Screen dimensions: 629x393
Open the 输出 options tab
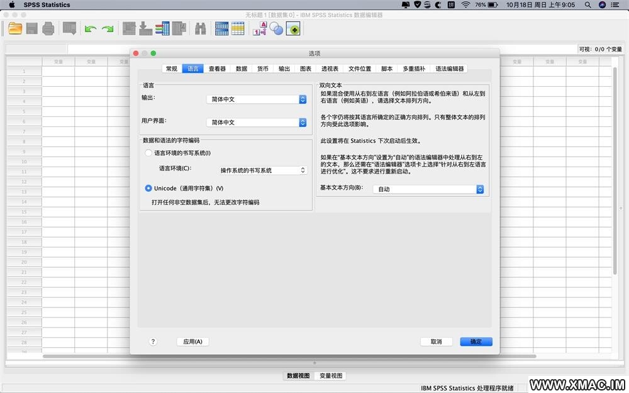tap(284, 69)
